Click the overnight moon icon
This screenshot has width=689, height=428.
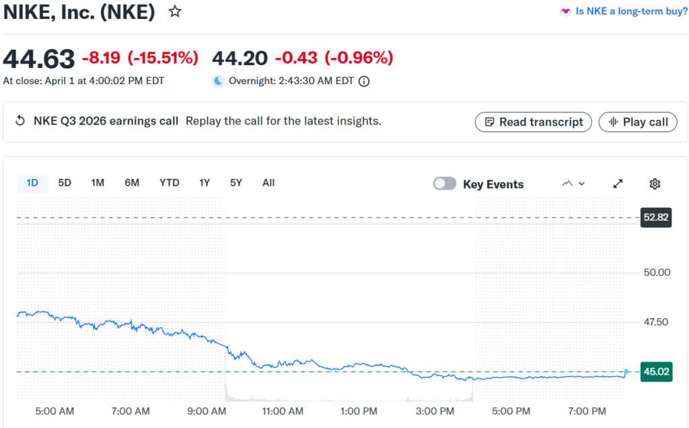click(x=219, y=81)
